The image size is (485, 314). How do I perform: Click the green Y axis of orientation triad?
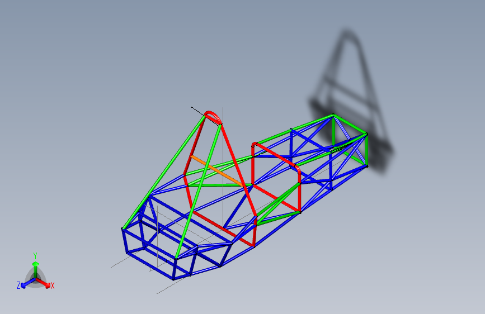point(36,269)
